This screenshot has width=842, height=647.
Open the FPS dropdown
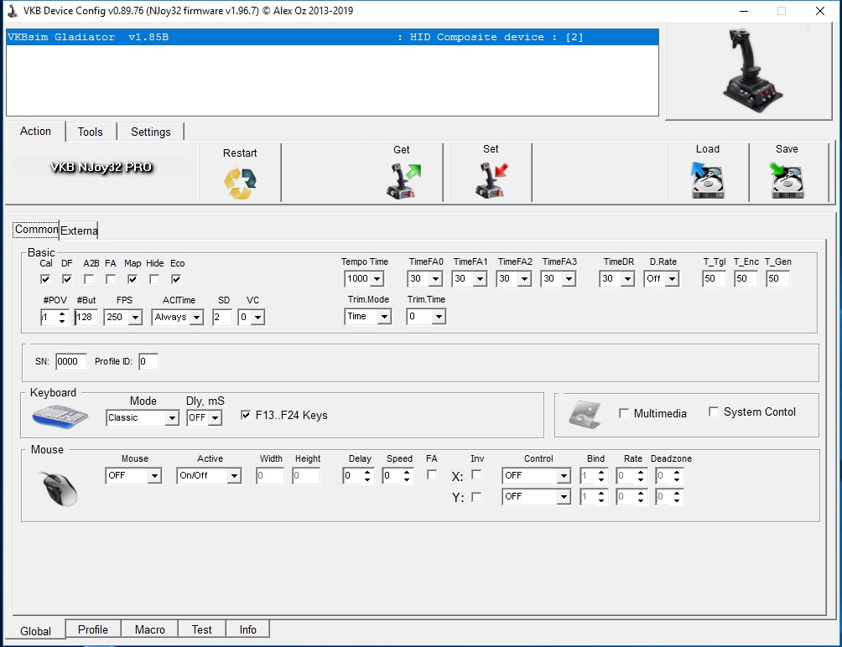coord(135,317)
